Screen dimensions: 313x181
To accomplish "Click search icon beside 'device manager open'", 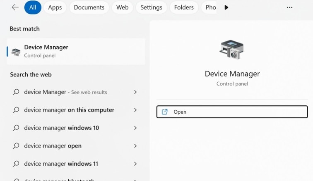I will 16,146.
